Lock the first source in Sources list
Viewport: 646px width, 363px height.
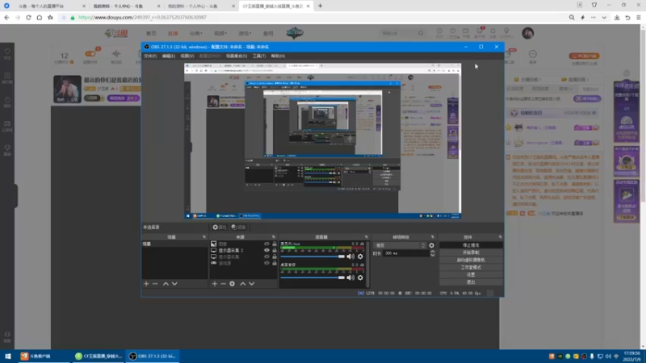(275, 244)
